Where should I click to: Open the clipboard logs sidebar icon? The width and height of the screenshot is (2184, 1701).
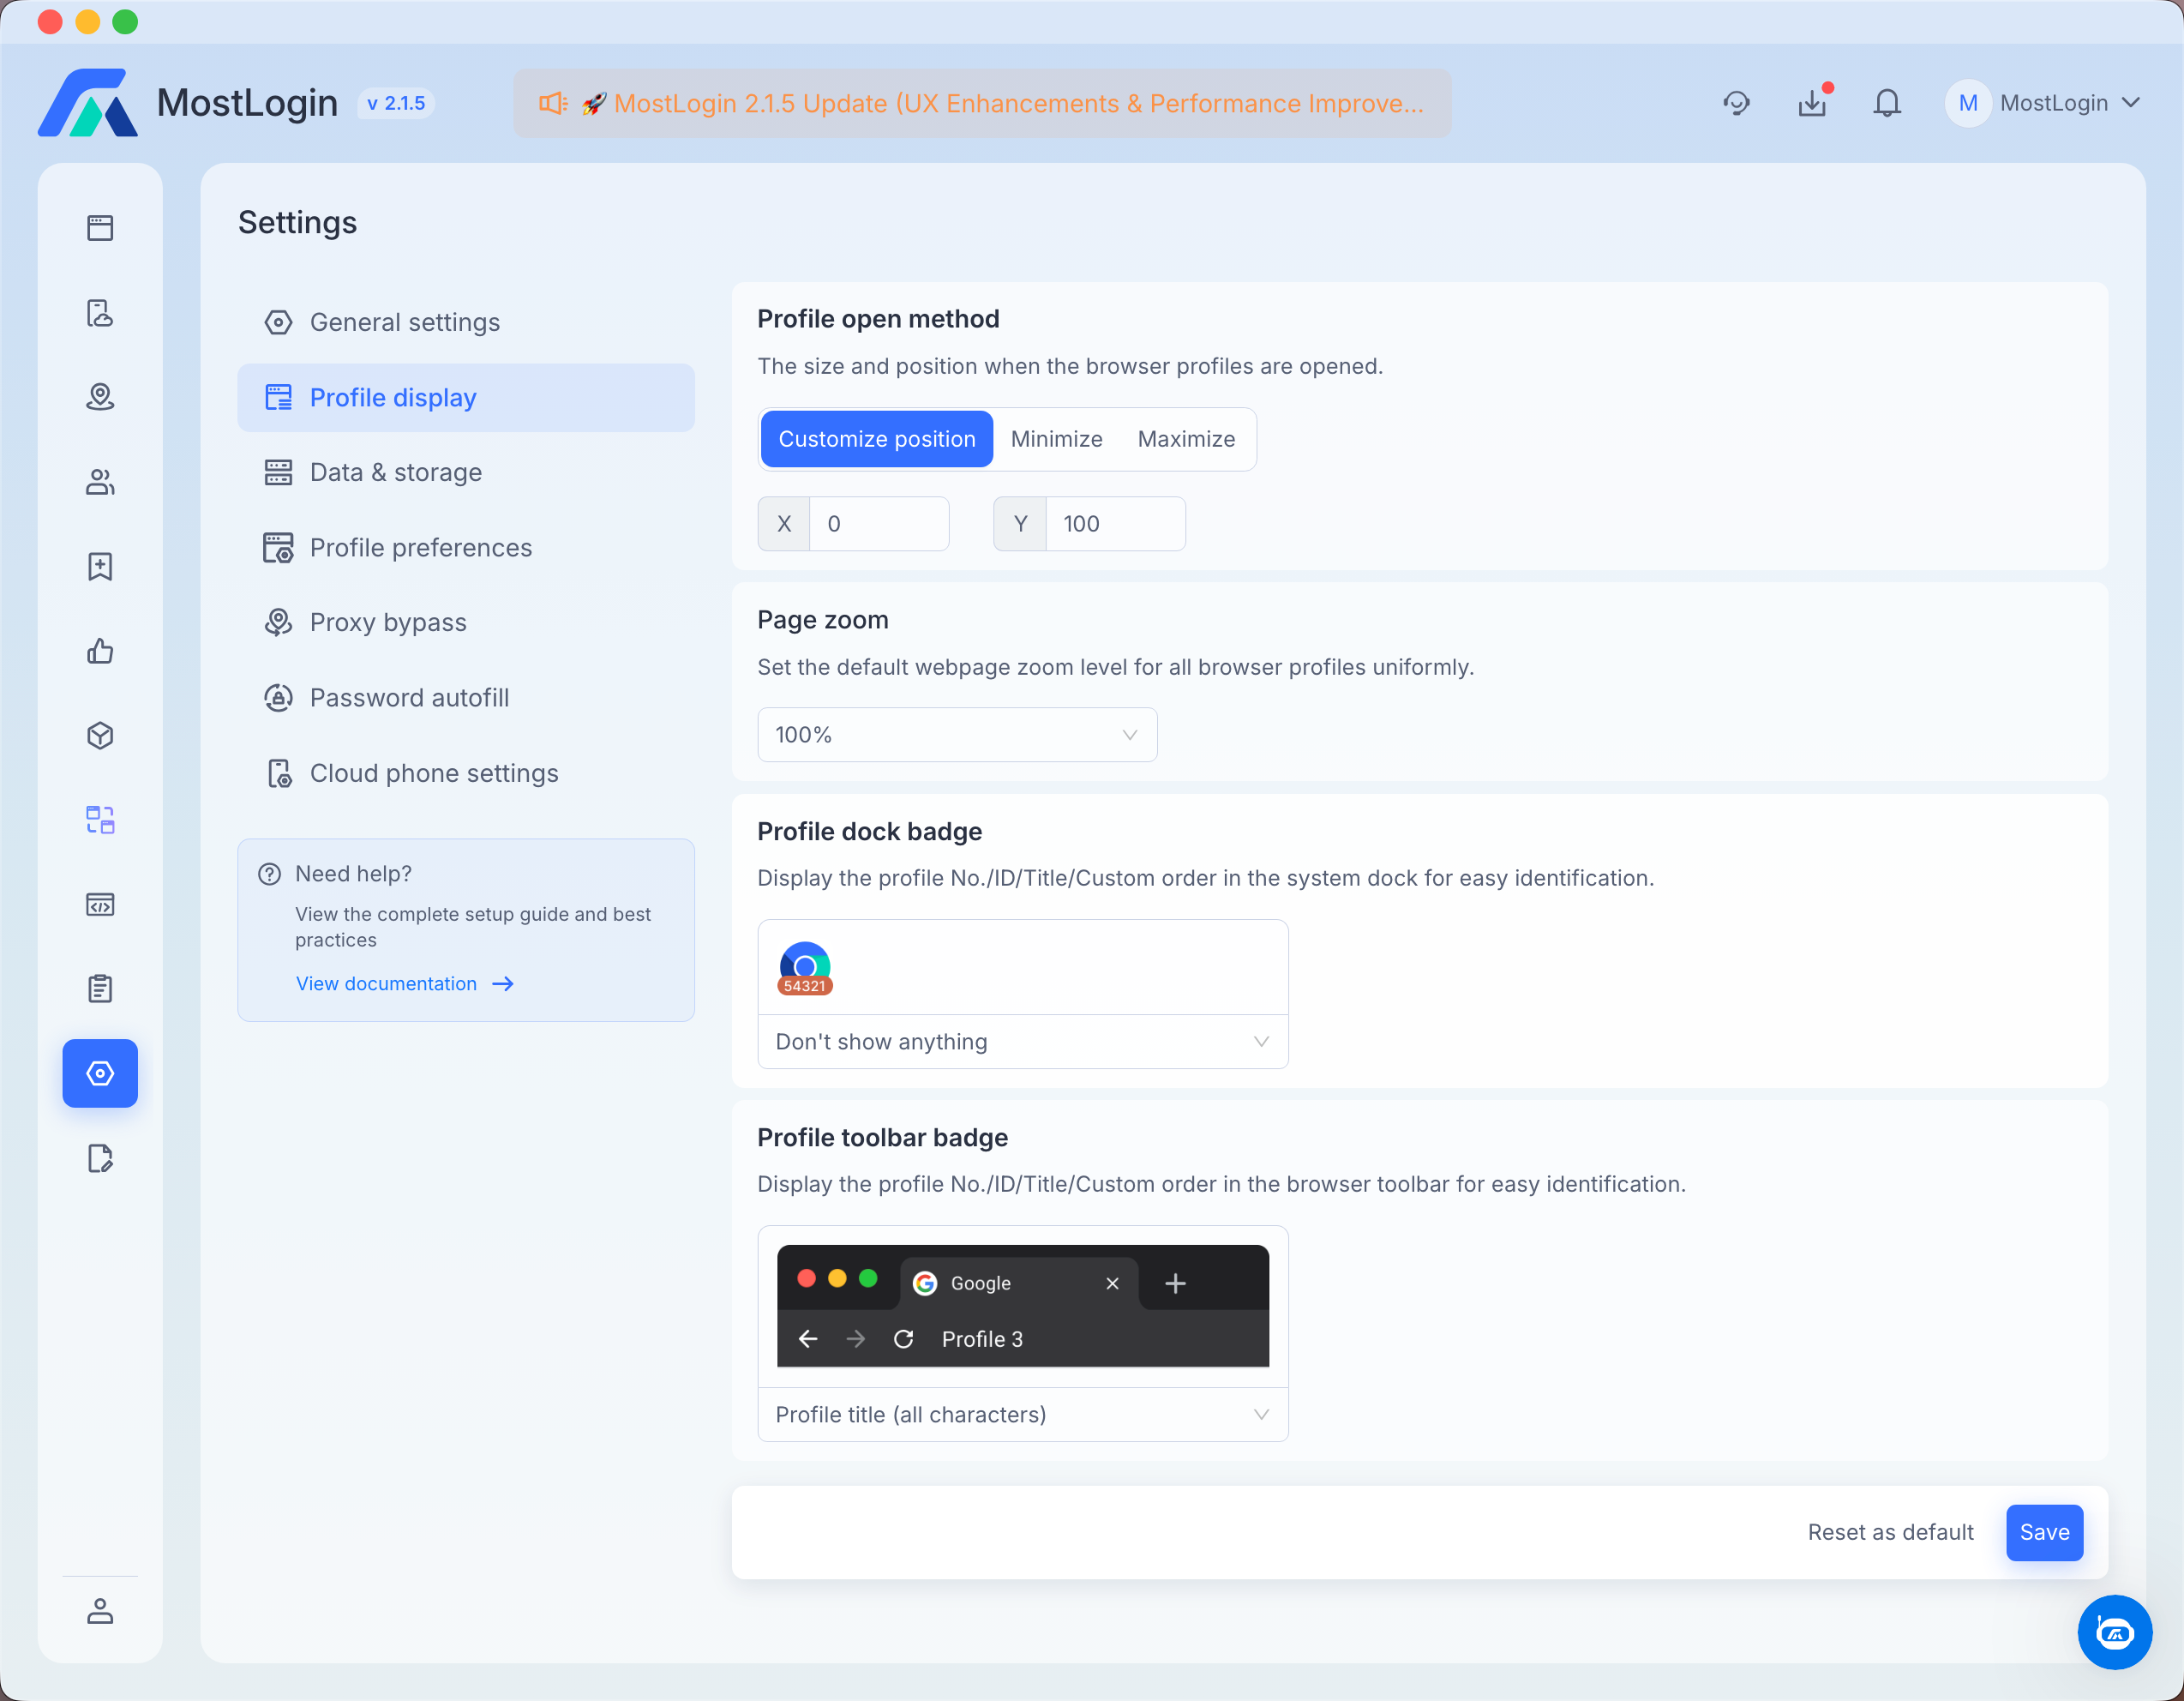click(100, 989)
